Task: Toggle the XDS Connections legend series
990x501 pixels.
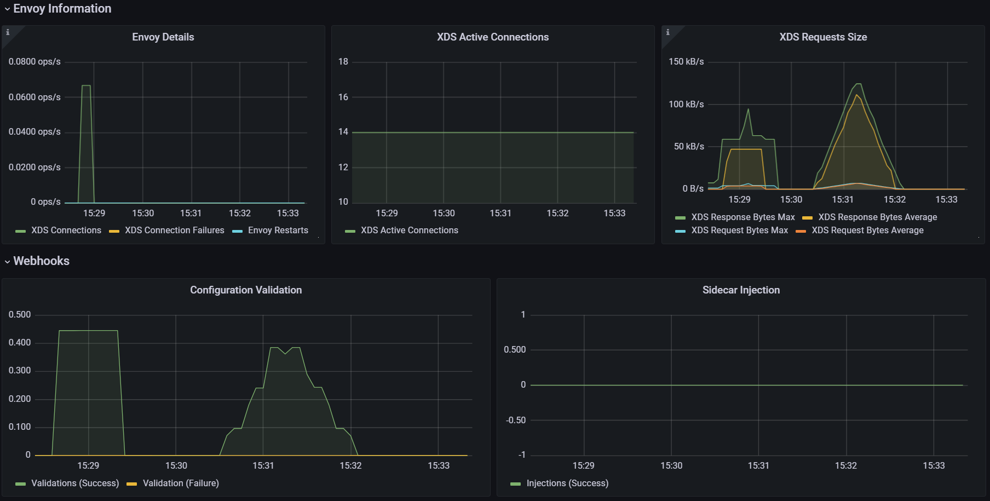Action: click(66, 231)
